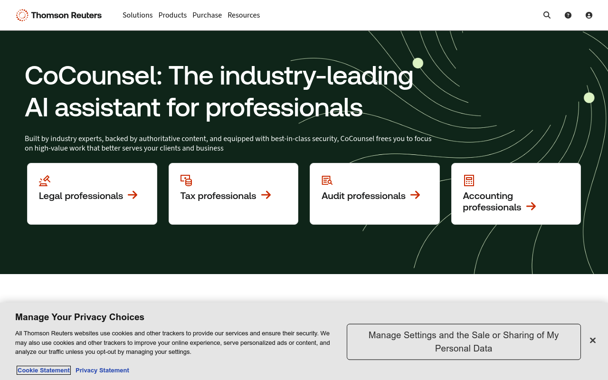Image resolution: width=608 pixels, height=380 pixels.
Task: Click the arrow beside Legal professionals
Action: coord(133,195)
